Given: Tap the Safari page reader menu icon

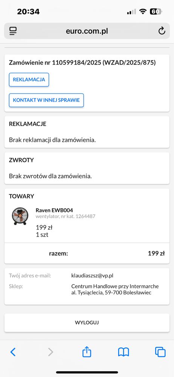Looking at the screenshot, I should point(13,31).
